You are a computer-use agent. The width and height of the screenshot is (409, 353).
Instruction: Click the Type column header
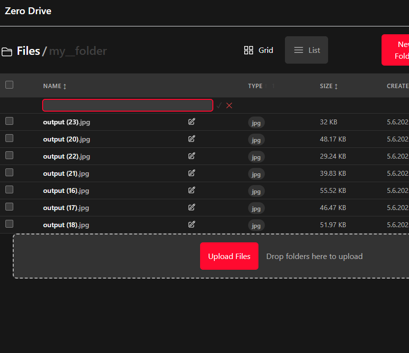(255, 86)
